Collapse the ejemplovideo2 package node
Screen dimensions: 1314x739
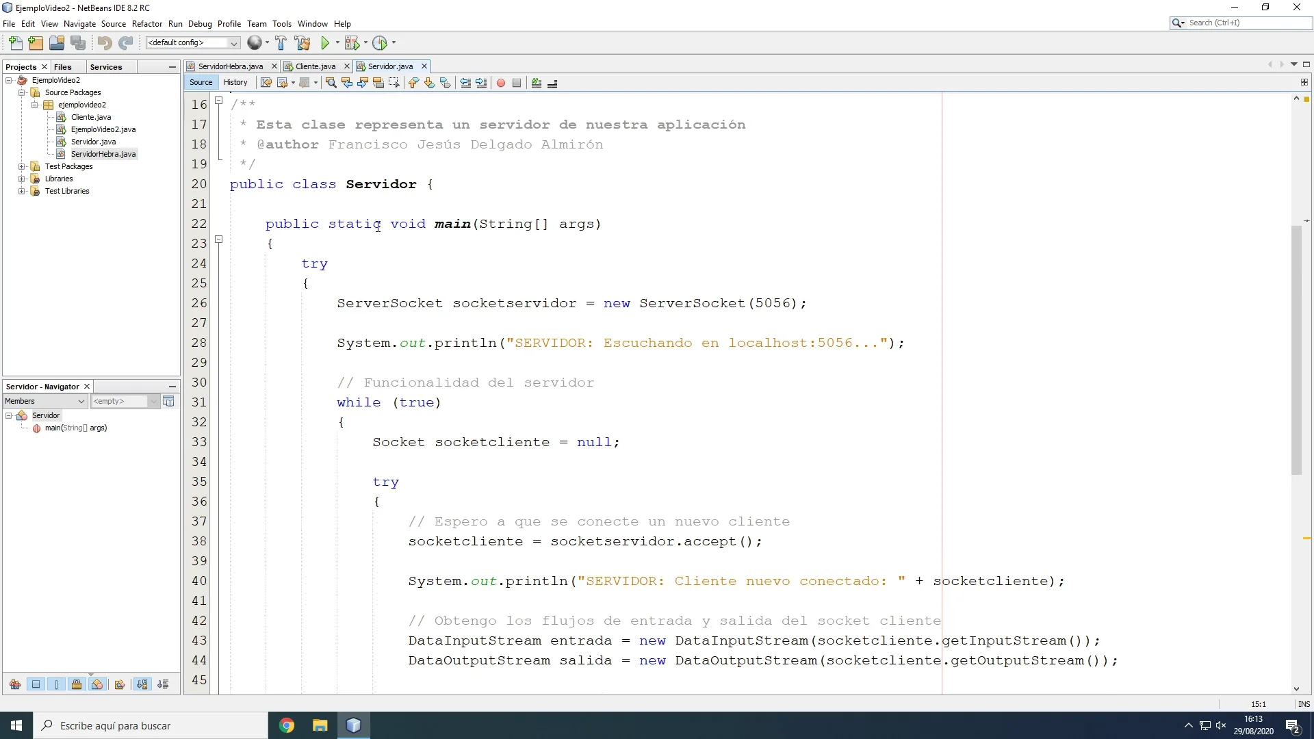pos(34,104)
